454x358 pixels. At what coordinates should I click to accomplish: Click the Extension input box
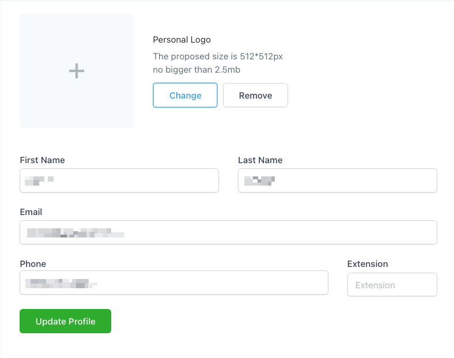click(x=392, y=285)
